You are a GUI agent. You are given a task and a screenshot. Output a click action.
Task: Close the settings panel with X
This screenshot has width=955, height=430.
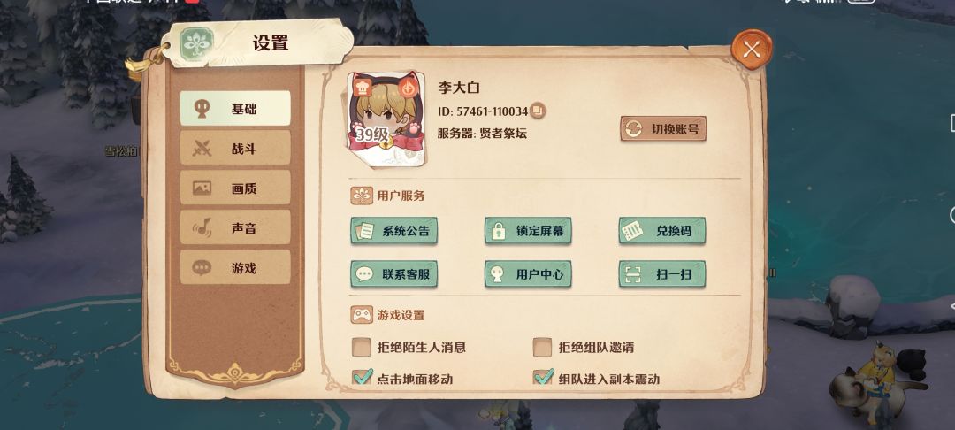coord(752,50)
